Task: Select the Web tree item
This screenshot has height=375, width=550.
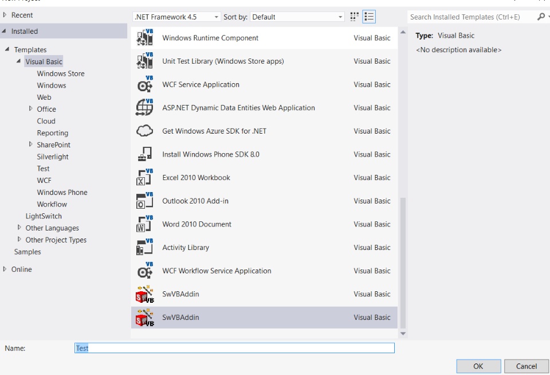Action: (x=44, y=97)
